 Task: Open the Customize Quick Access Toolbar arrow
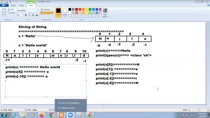pyautogui.click(x=16, y=2)
